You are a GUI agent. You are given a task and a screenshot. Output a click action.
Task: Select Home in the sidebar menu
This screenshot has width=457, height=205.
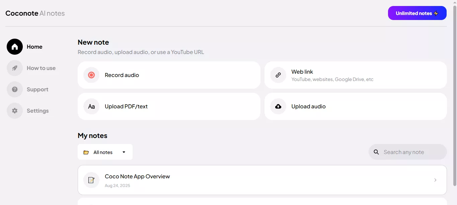pos(34,47)
